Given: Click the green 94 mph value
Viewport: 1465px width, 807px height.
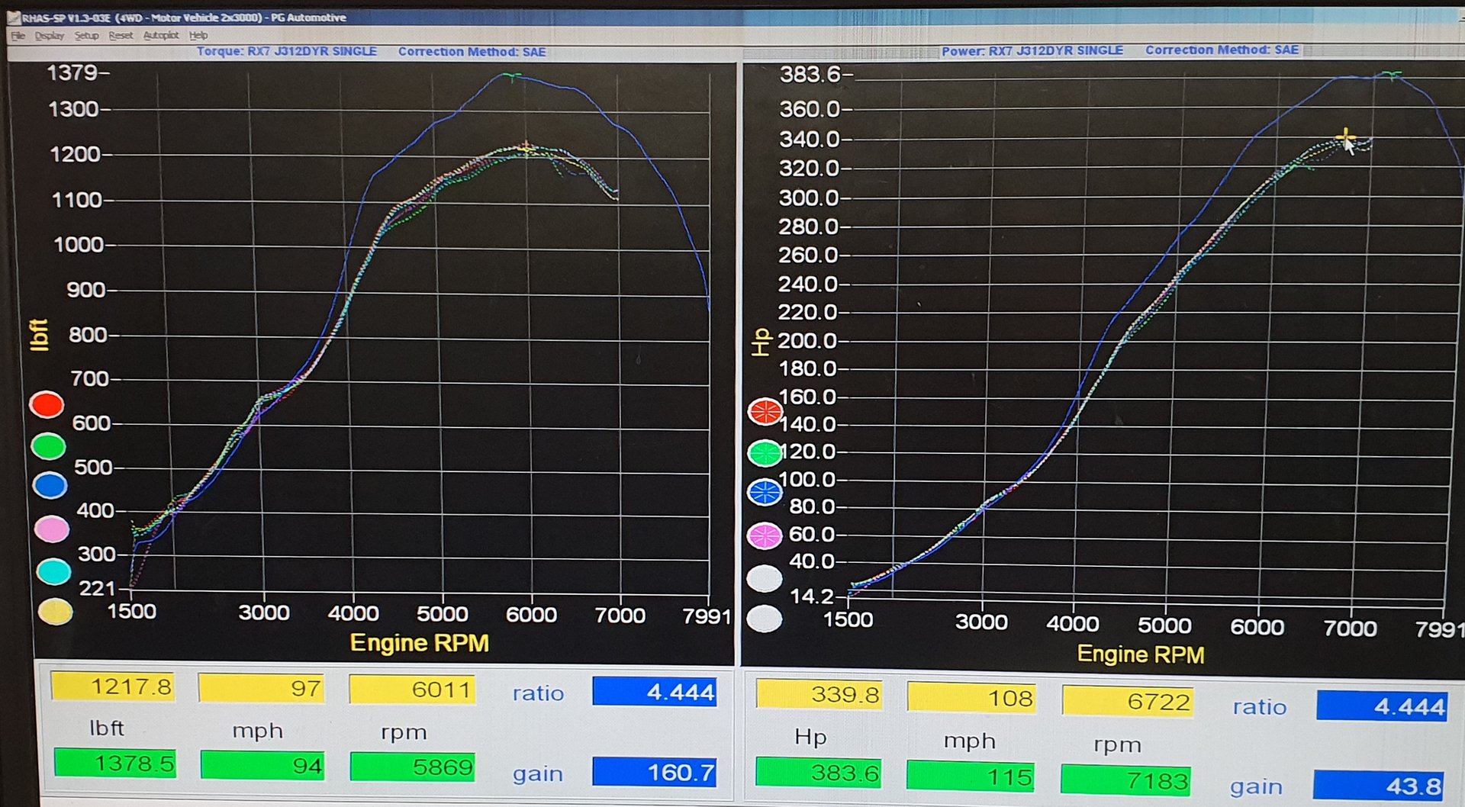Looking at the screenshot, I should (x=263, y=765).
